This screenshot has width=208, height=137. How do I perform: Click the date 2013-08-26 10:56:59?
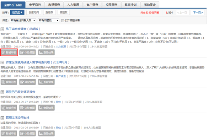click(26, 128)
